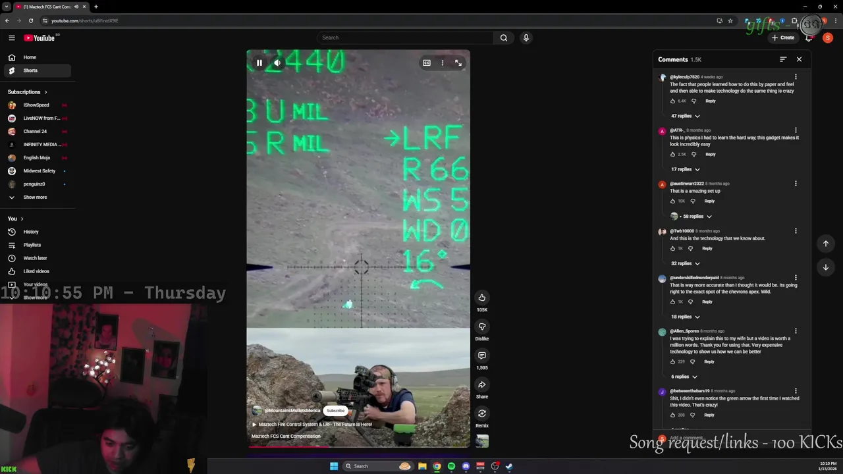Reply to austinwarr2322's comment

pyautogui.click(x=709, y=201)
